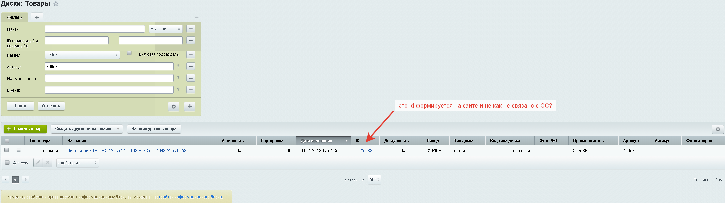Open filter settings gear icon
This screenshot has width=725, height=203.
(x=174, y=106)
